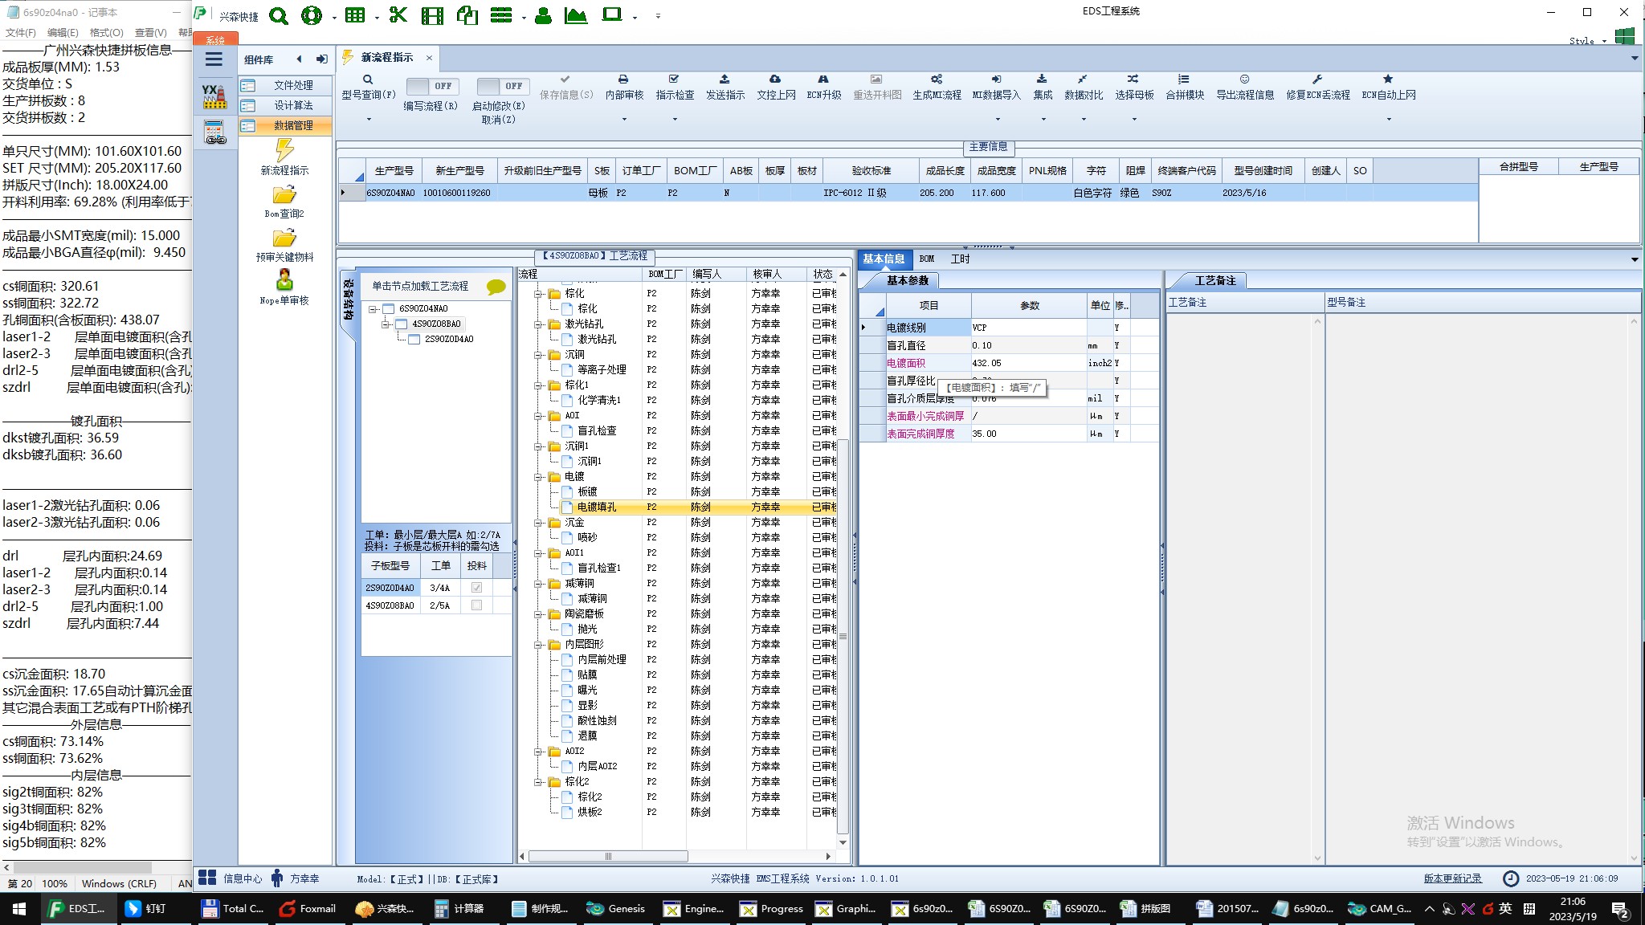
Task: Check 投料 checkbox for 4S90Z08BA0 row
Action: (477, 605)
